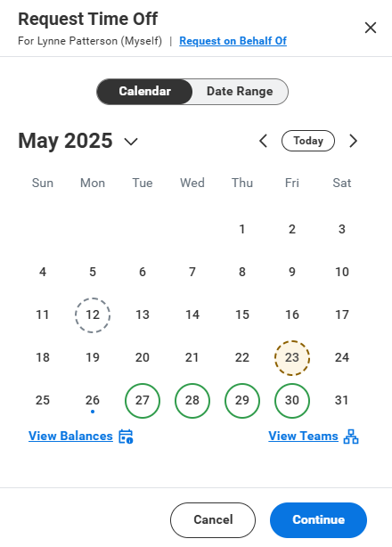Toggle selection of May 28
The width and height of the screenshot is (392, 547).
tap(192, 401)
